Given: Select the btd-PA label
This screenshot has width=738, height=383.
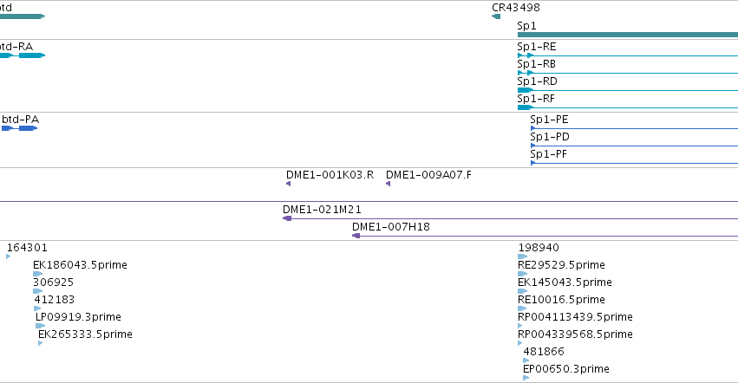Looking at the screenshot, I should pos(20,120).
